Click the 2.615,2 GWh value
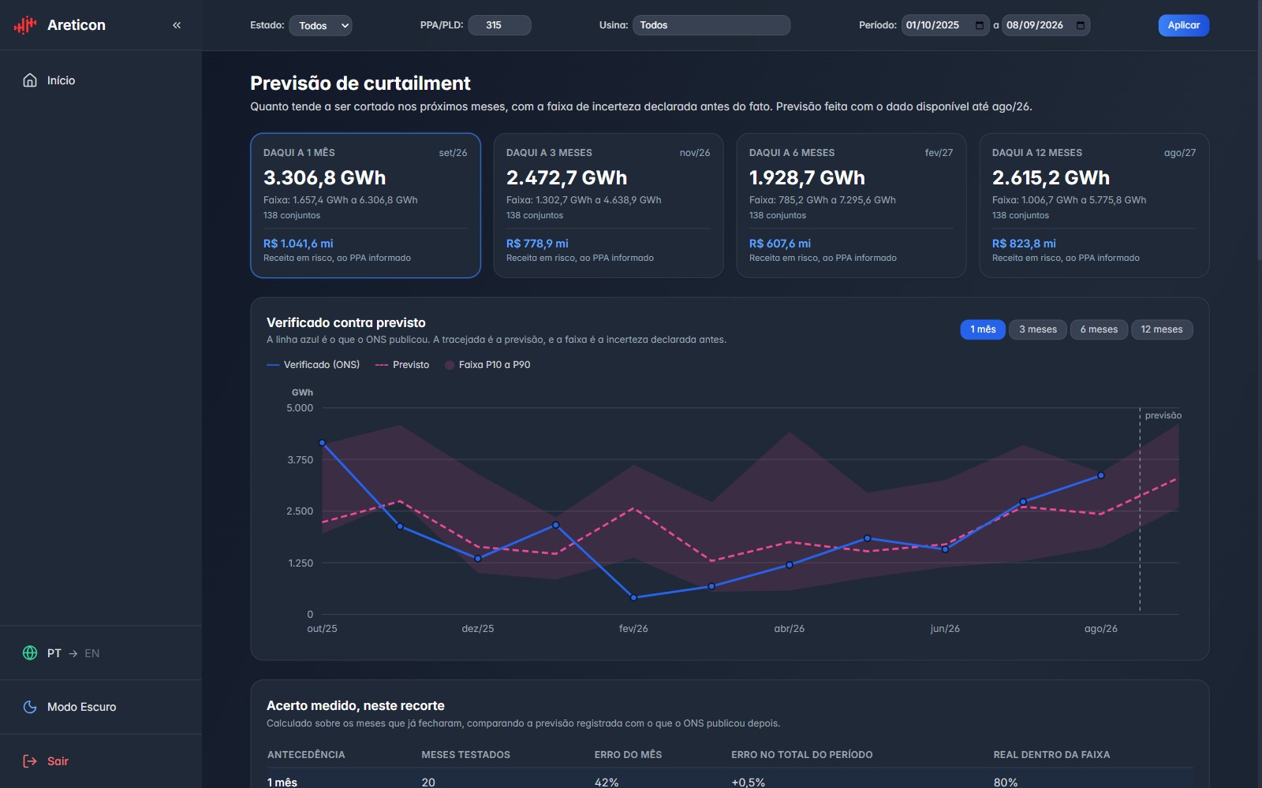Screen dimensions: 1262x788 click(1051, 178)
